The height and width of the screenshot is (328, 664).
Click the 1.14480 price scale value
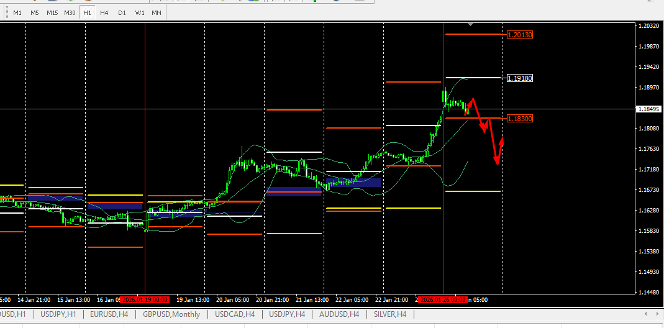tap(649, 293)
